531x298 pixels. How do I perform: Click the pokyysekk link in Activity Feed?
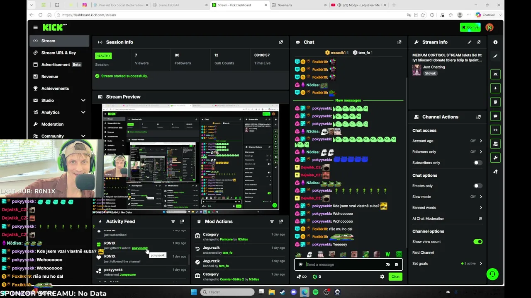(x=139, y=248)
